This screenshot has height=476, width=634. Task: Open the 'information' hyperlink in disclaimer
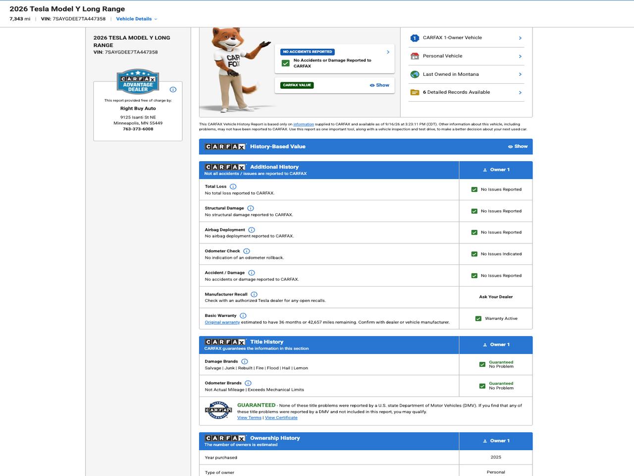(x=304, y=124)
